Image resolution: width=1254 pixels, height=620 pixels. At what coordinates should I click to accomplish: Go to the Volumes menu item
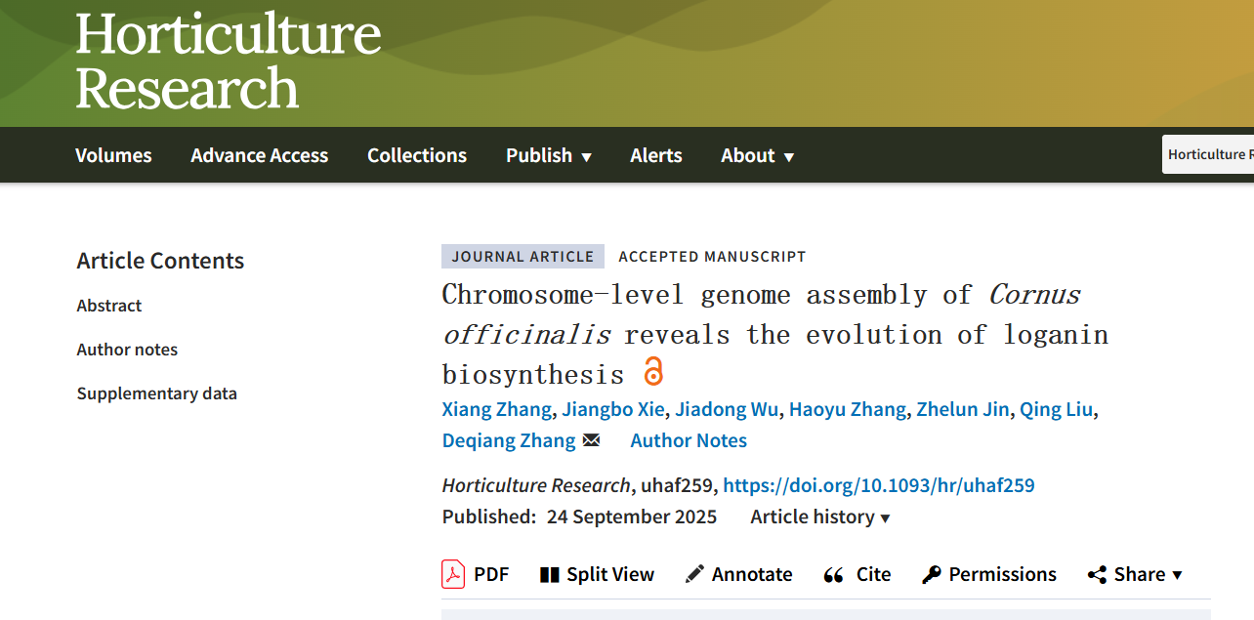pos(113,155)
